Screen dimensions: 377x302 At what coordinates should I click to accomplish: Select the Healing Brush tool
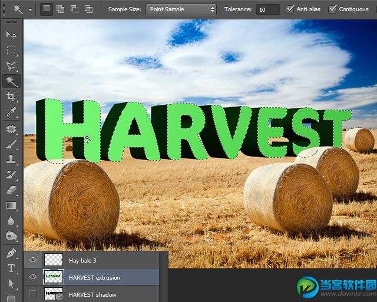pos(11,129)
